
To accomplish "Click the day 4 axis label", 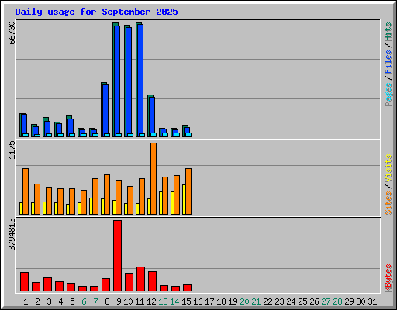I will 60,301.
